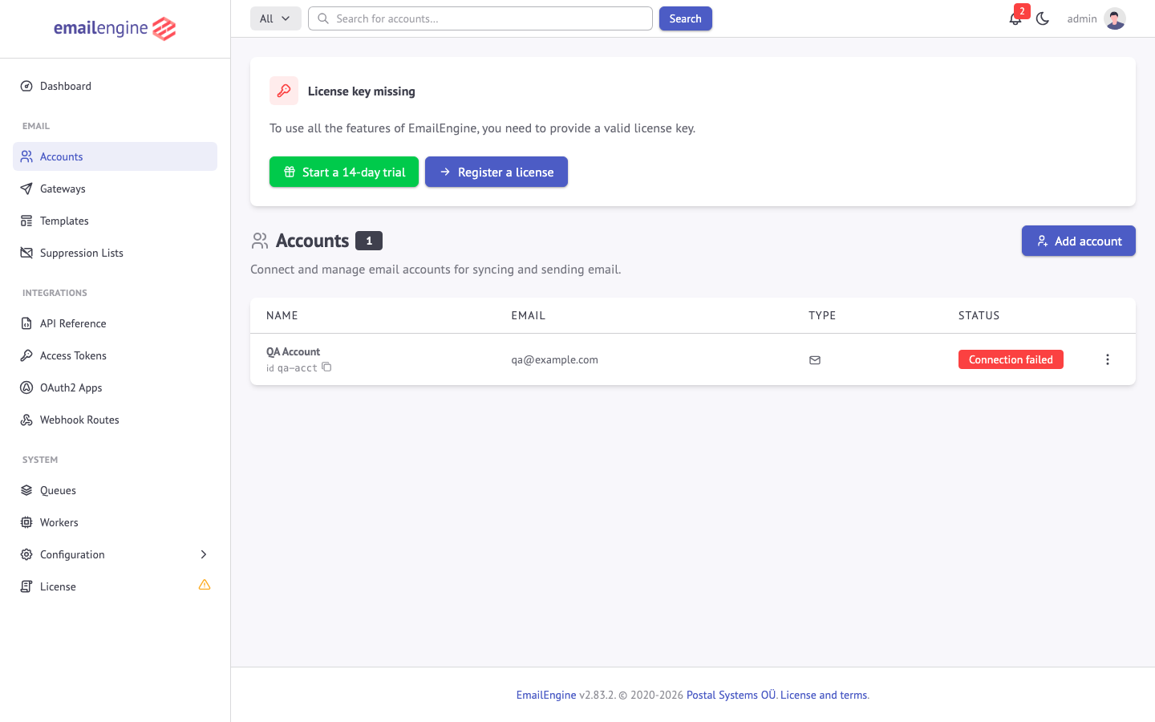This screenshot has width=1155, height=722.
Task: Open Suppression Lists
Action: (x=115, y=253)
